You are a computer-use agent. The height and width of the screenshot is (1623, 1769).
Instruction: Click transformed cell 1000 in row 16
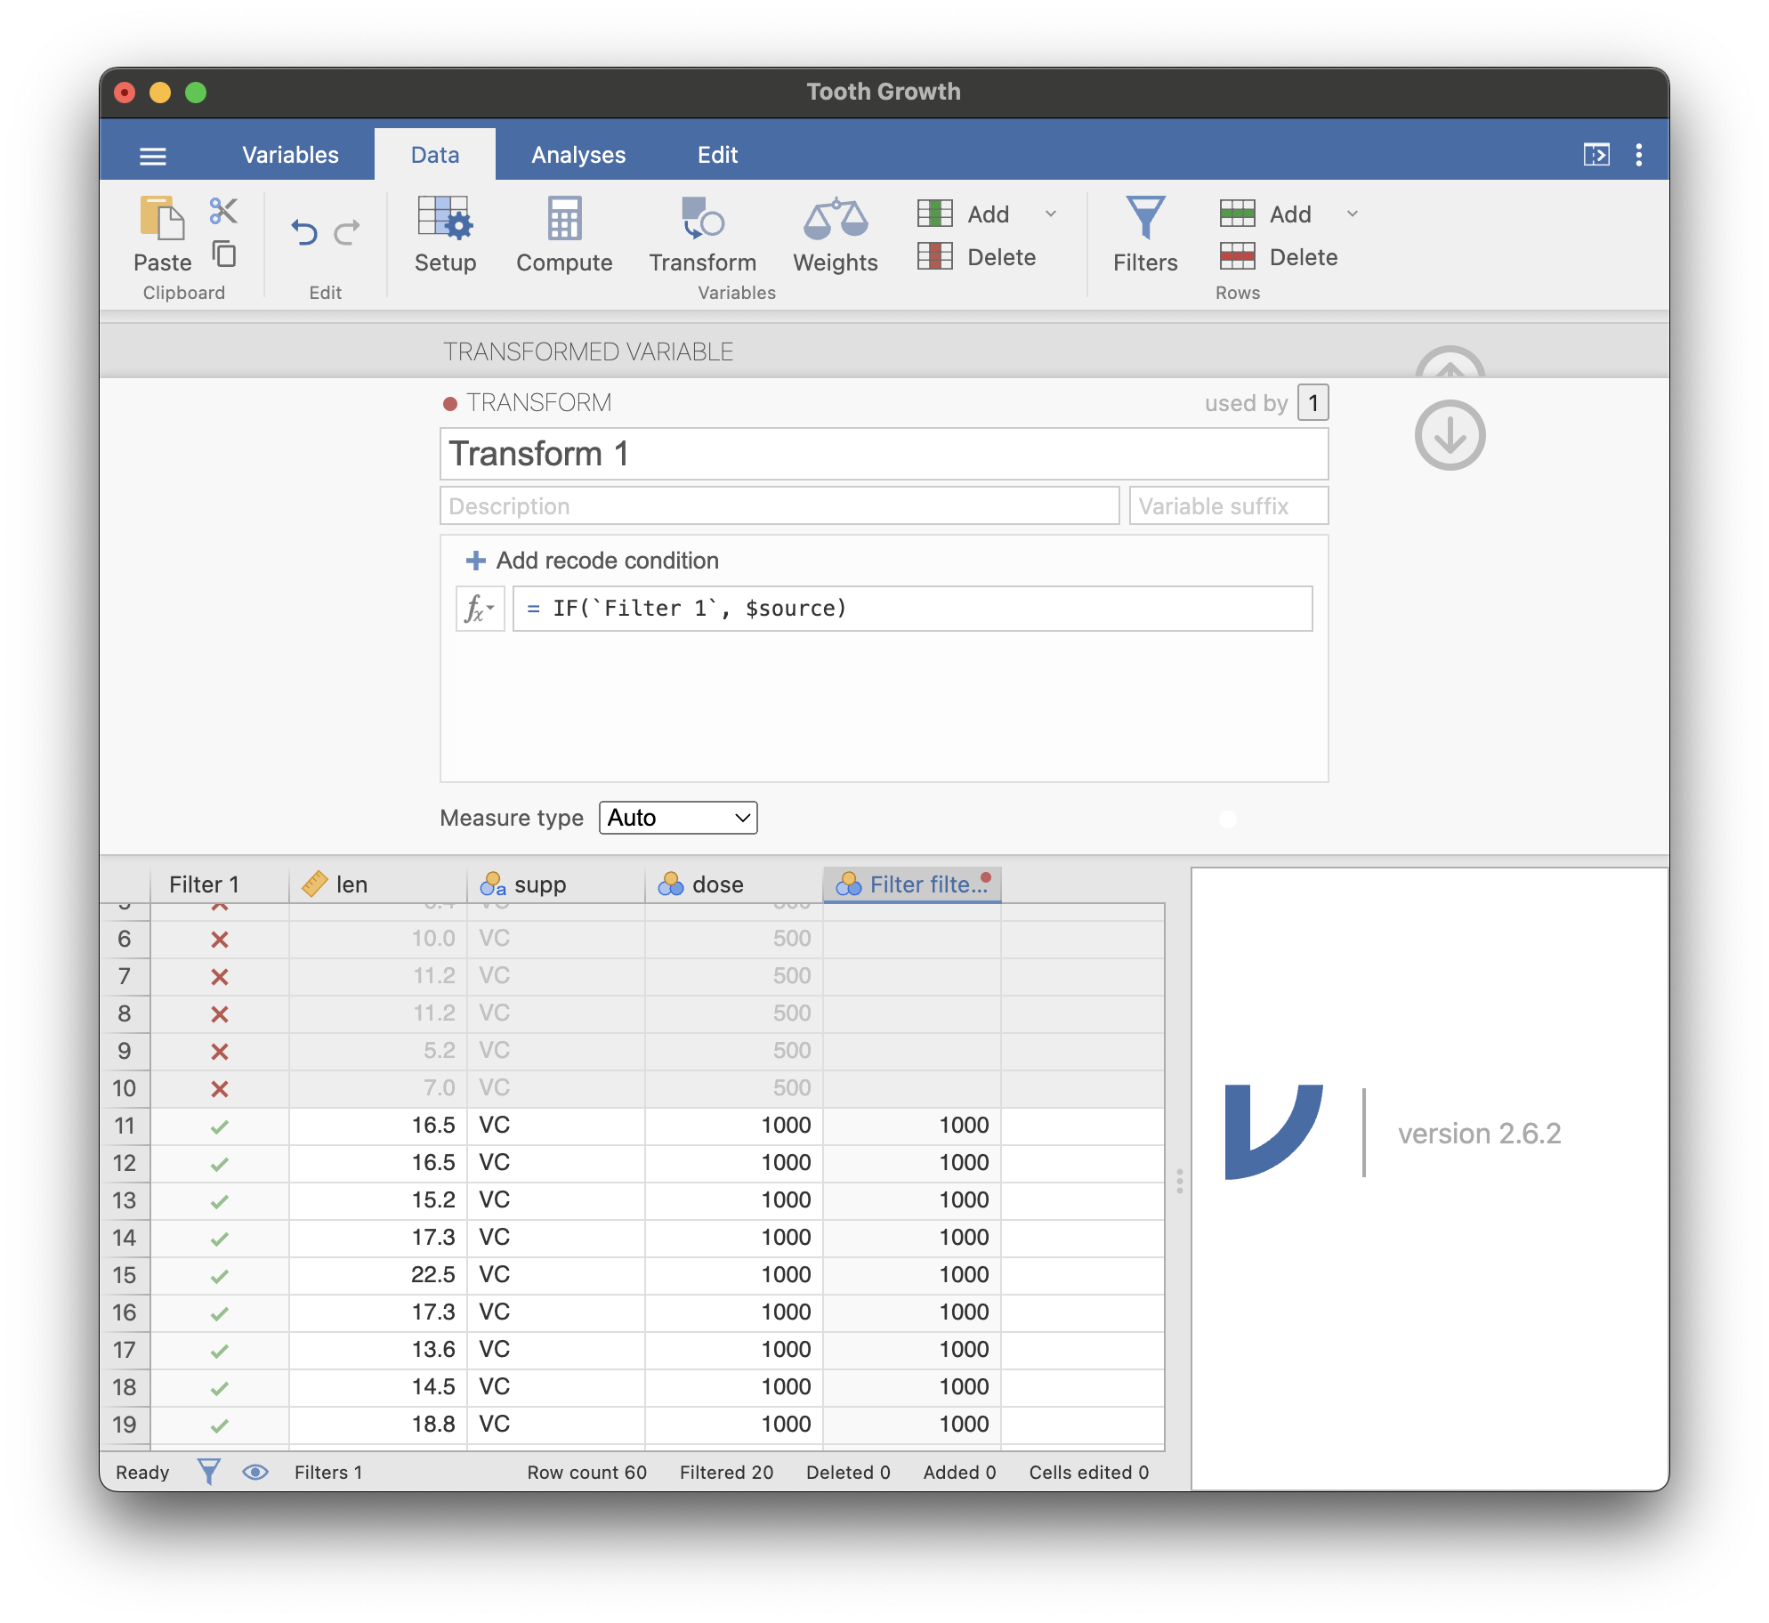click(912, 1312)
